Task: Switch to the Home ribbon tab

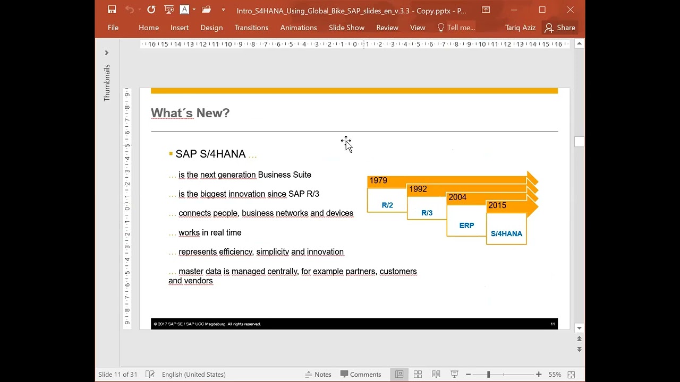Action: coord(149,28)
